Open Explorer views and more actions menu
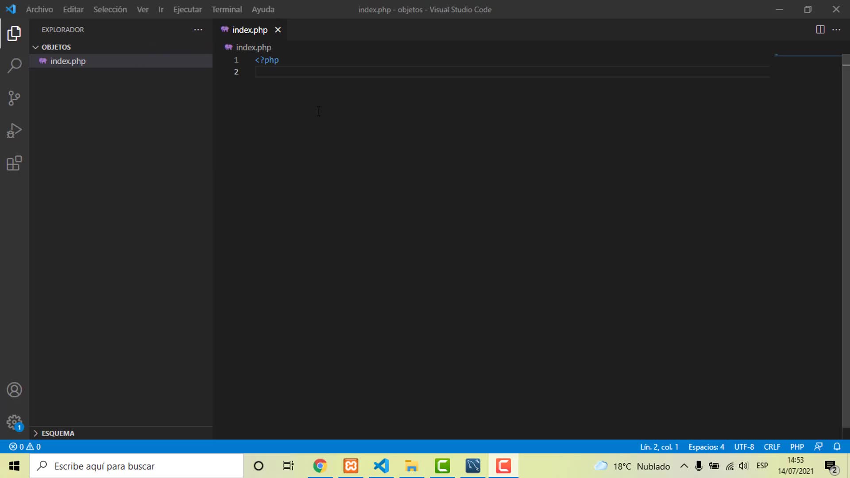Screen dimensions: 850x478 [x=198, y=30]
